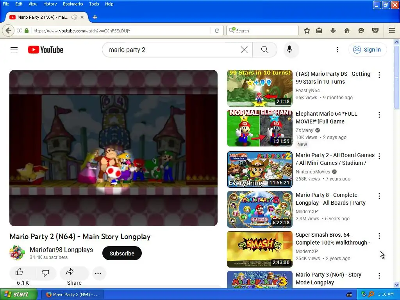The height and width of the screenshot is (300, 400).
Task: Click the page scrollbar down arrow
Action: [397, 285]
